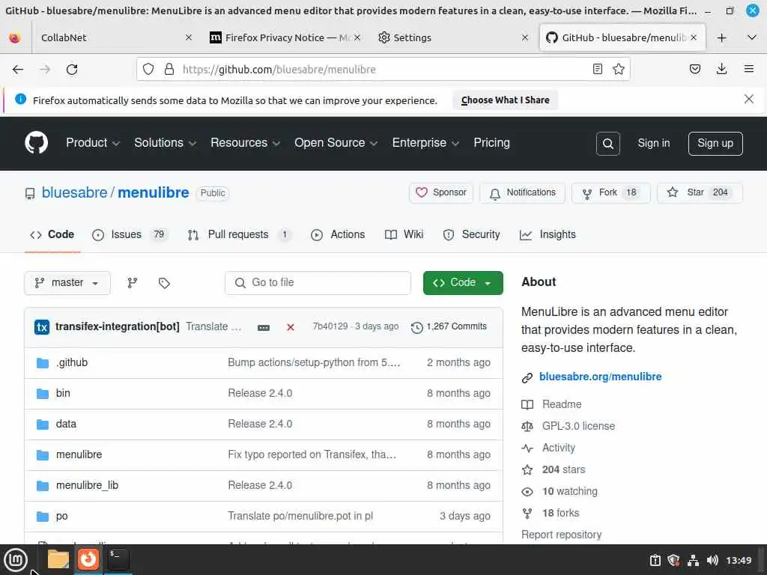Viewport: 767px width, 575px height.
Task: Open the GitHub search magnifier button
Action: pyautogui.click(x=607, y=143)
